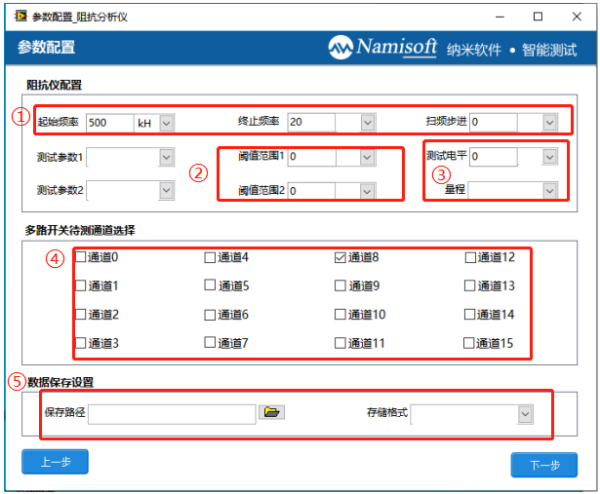The width and height of the screenshot is (600, 494).
Task: Expand the 测试参数2 dropdown
Action: pyautogui.click(x=167, y=190)
